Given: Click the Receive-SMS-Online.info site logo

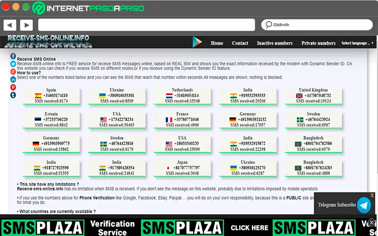Looking at the screenshot, I should click(48, 42).
